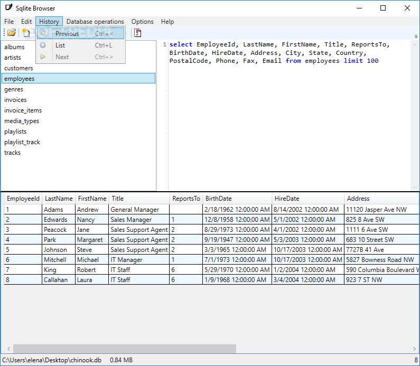Click the BirthDate column header

pyautogui.click(x=237, y=199)
